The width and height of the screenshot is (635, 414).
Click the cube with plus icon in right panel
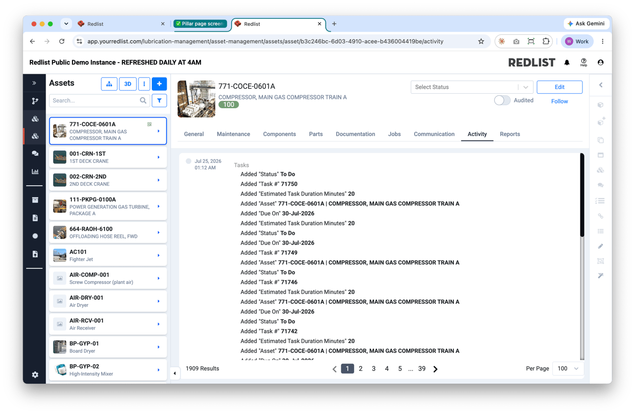(600, 121)
